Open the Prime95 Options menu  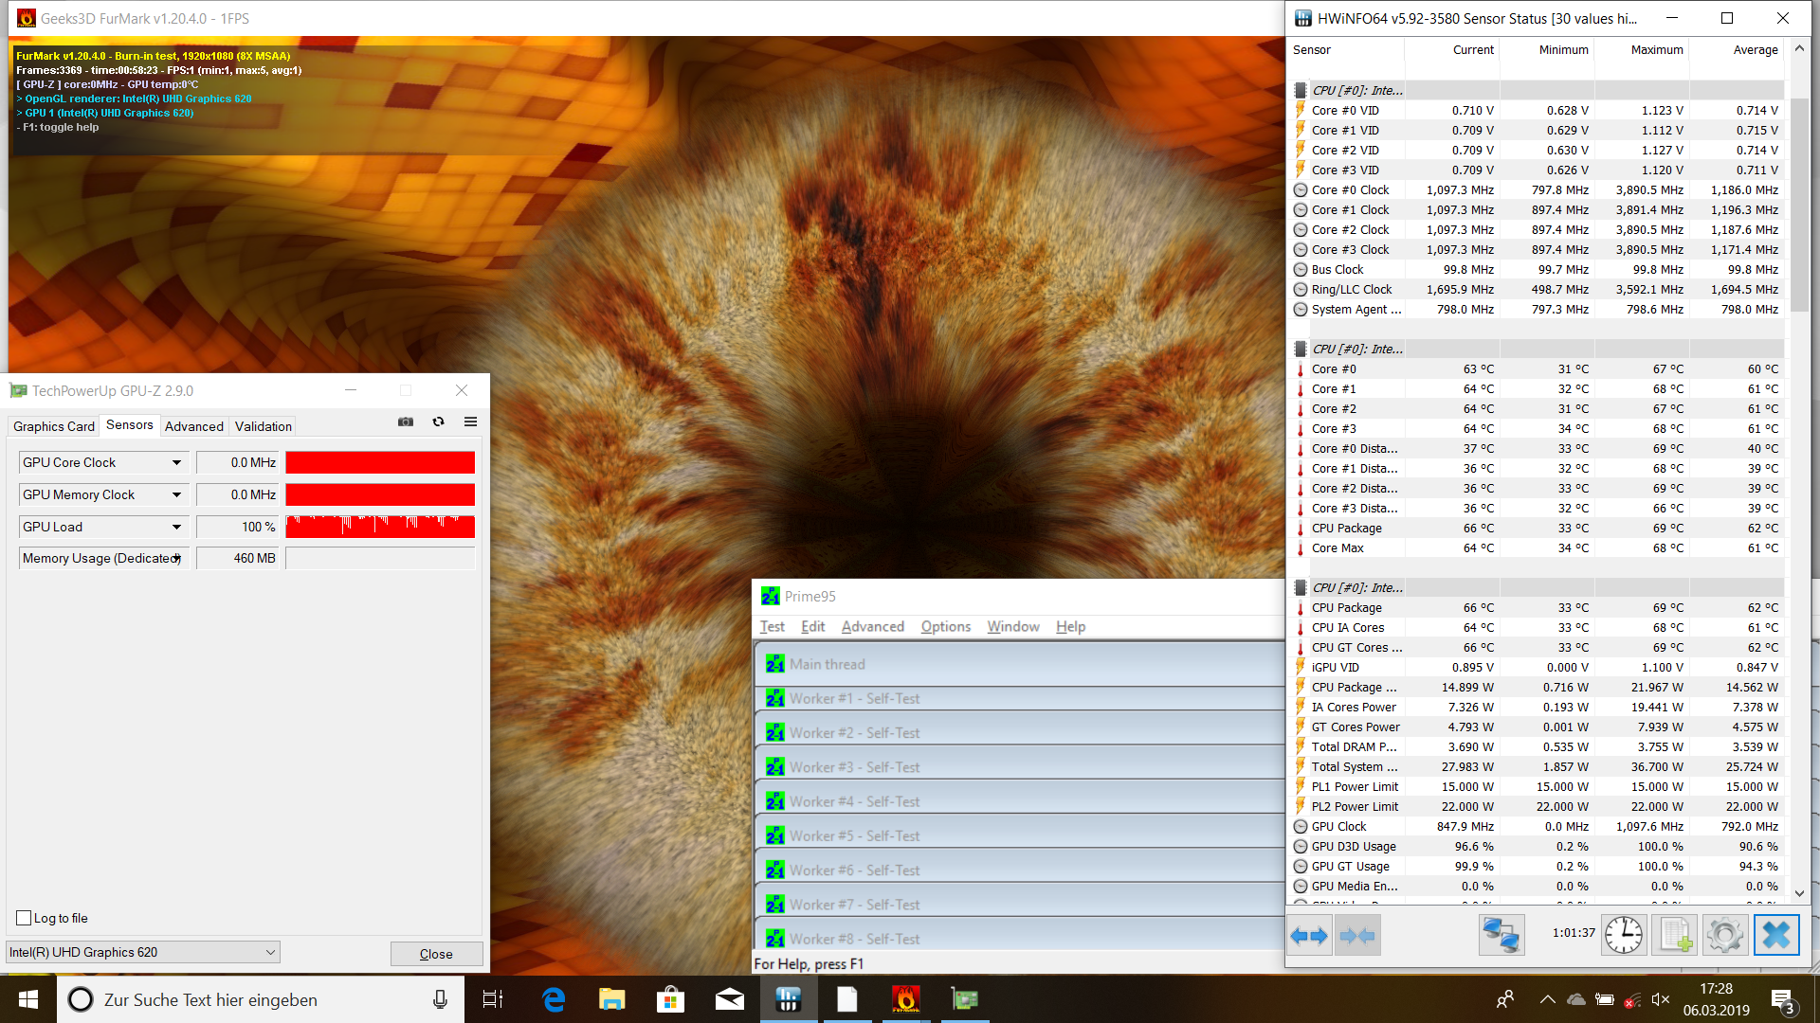coord(945,626)
